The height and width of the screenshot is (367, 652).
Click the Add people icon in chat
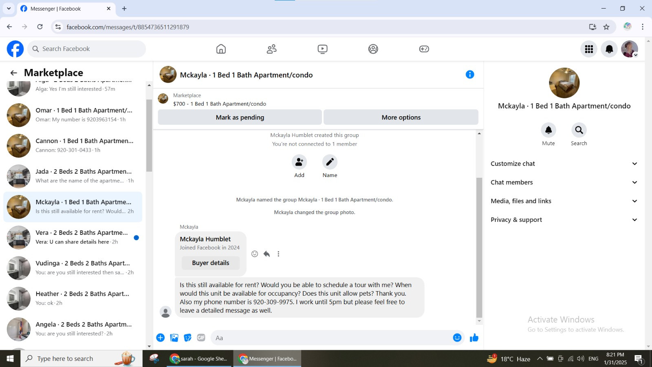[x=299, y=162]
